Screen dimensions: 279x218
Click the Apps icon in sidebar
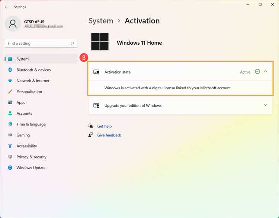pyautogui.click(x=10, y=102)
